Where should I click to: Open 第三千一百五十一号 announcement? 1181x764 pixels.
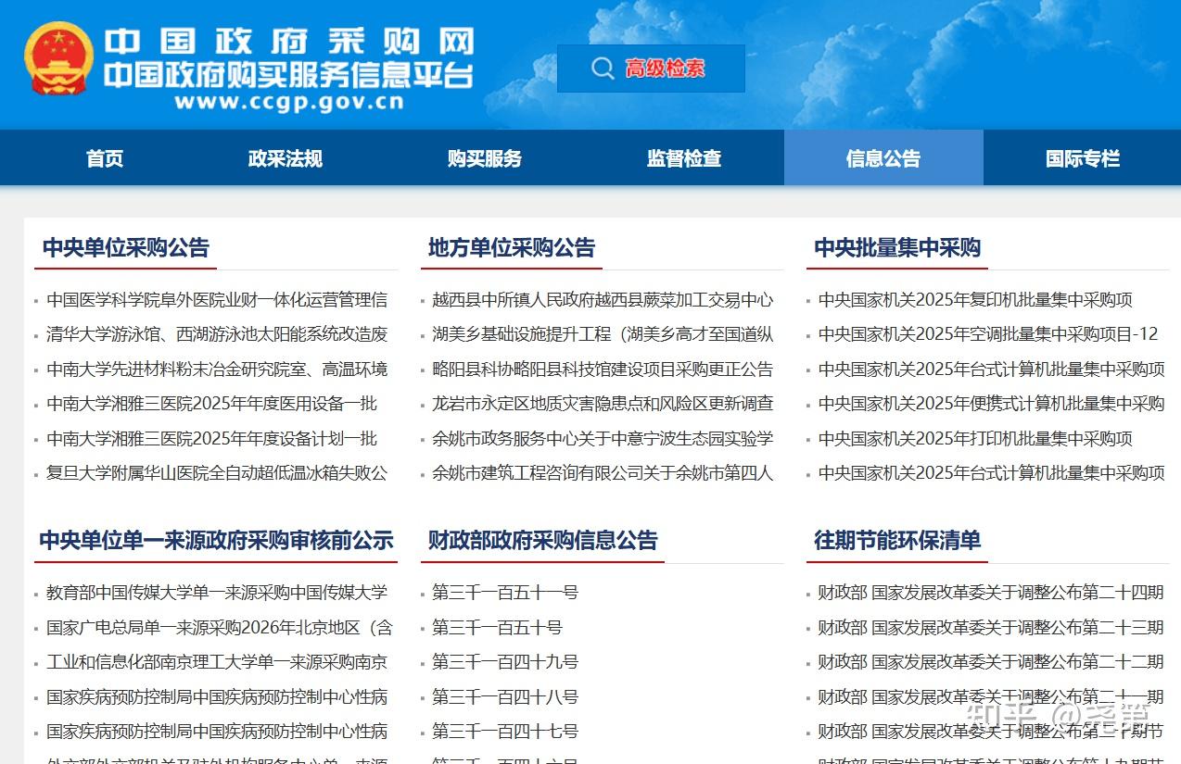point(505,593)
